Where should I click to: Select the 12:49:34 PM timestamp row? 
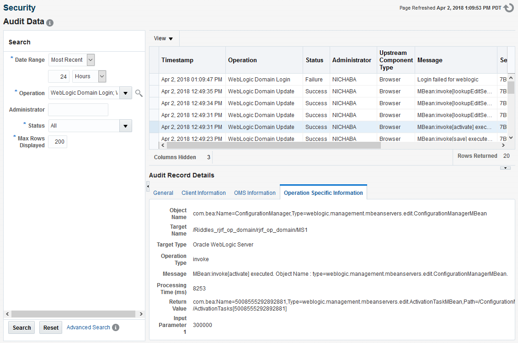click(328, 103)
